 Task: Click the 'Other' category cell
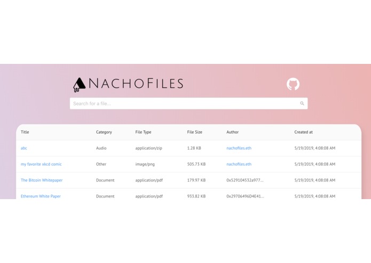point(101,164)
